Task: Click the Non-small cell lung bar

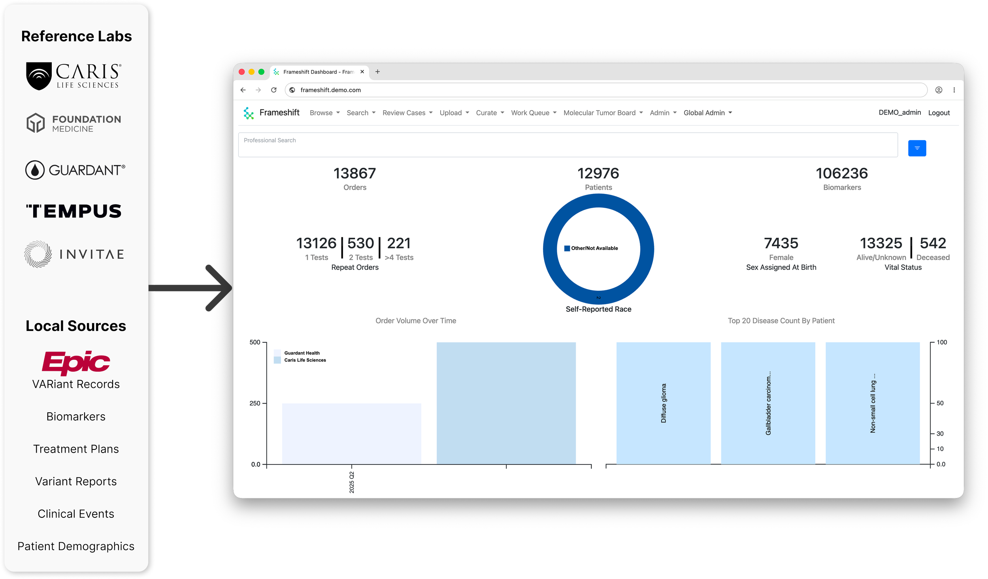Action: point(873,403)
